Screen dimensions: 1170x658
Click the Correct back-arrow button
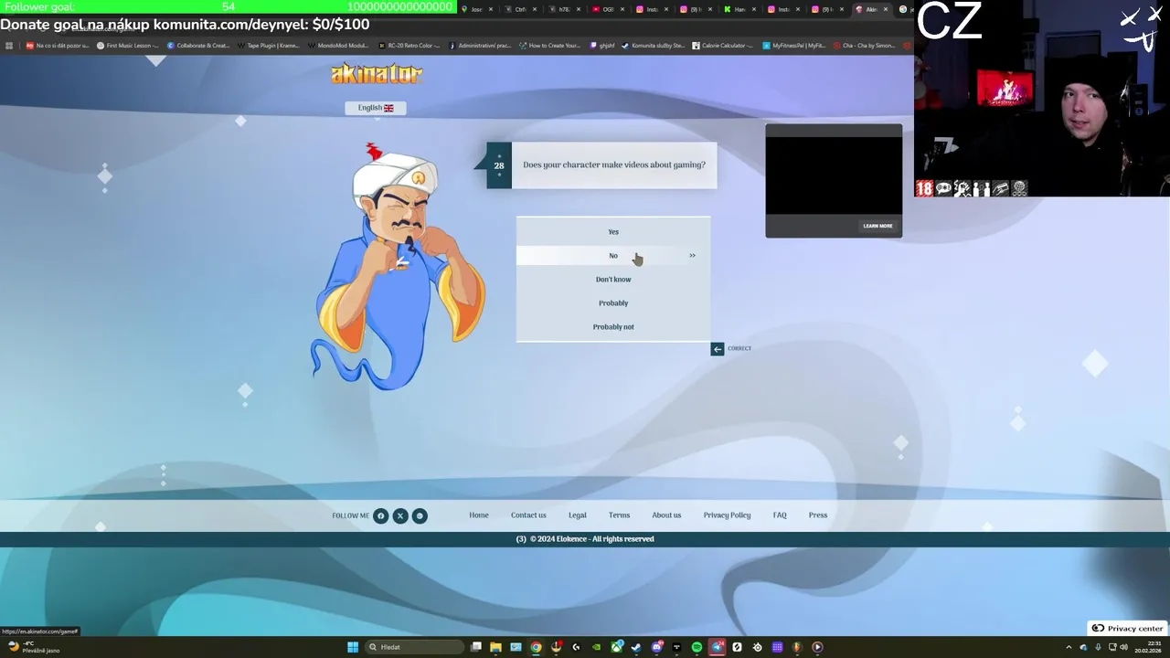(718, 348)
